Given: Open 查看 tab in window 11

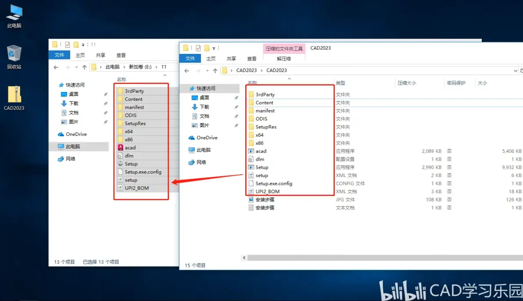Looking at the screenshot, I should [121, 55].
